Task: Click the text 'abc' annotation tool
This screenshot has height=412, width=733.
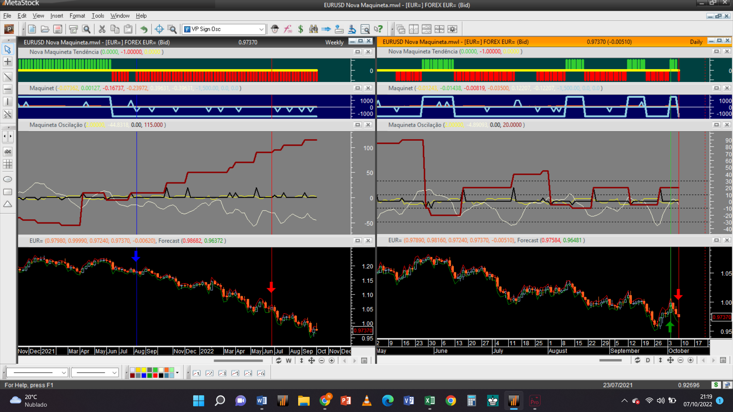Action: pos(8,151)
